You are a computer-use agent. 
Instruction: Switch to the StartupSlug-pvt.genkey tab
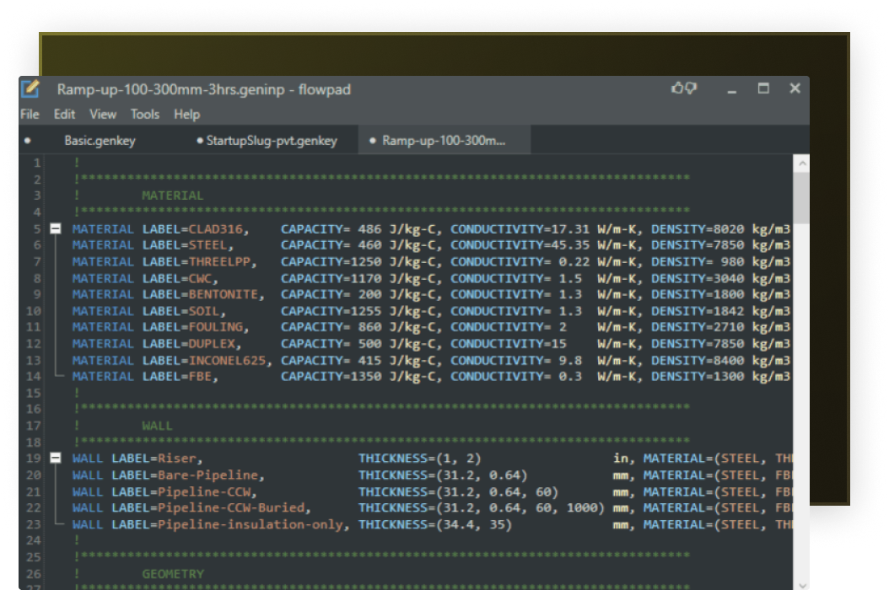(x=271, y=141)
